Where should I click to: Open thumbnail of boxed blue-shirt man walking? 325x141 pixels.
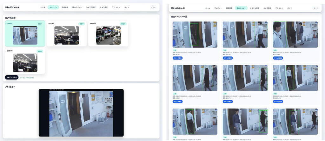point(295,122)
